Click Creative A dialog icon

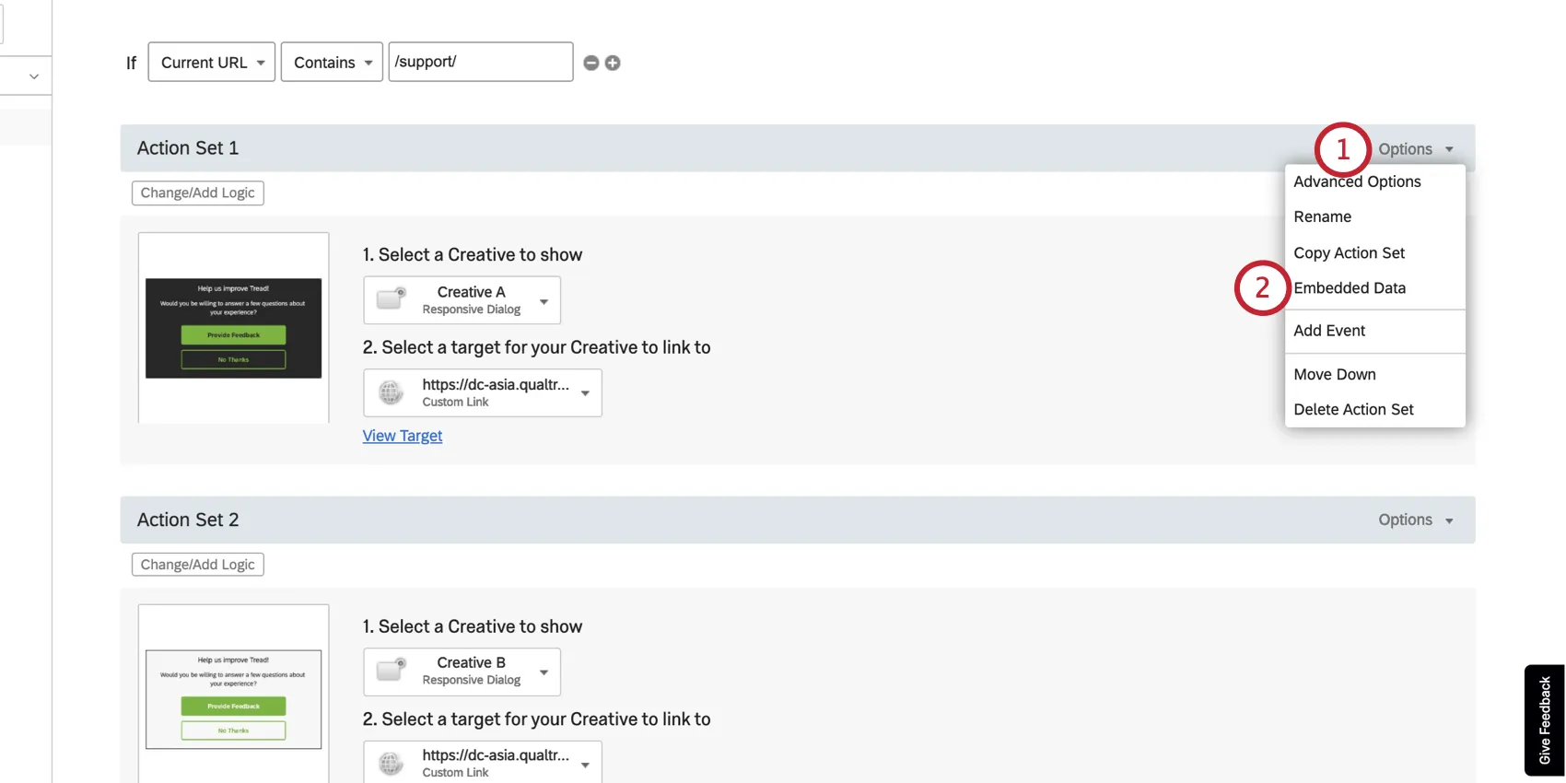pos(391,299)
